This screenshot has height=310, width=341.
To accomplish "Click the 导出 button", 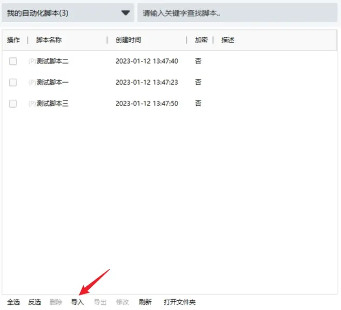I will click(x=100, y=302).
